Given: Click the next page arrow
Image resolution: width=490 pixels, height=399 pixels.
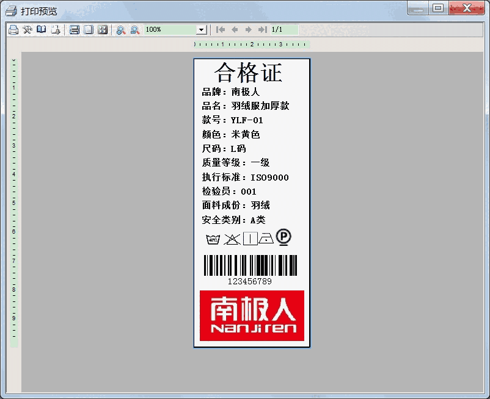Looking at the screenshot, I should [x=249, y=29].
